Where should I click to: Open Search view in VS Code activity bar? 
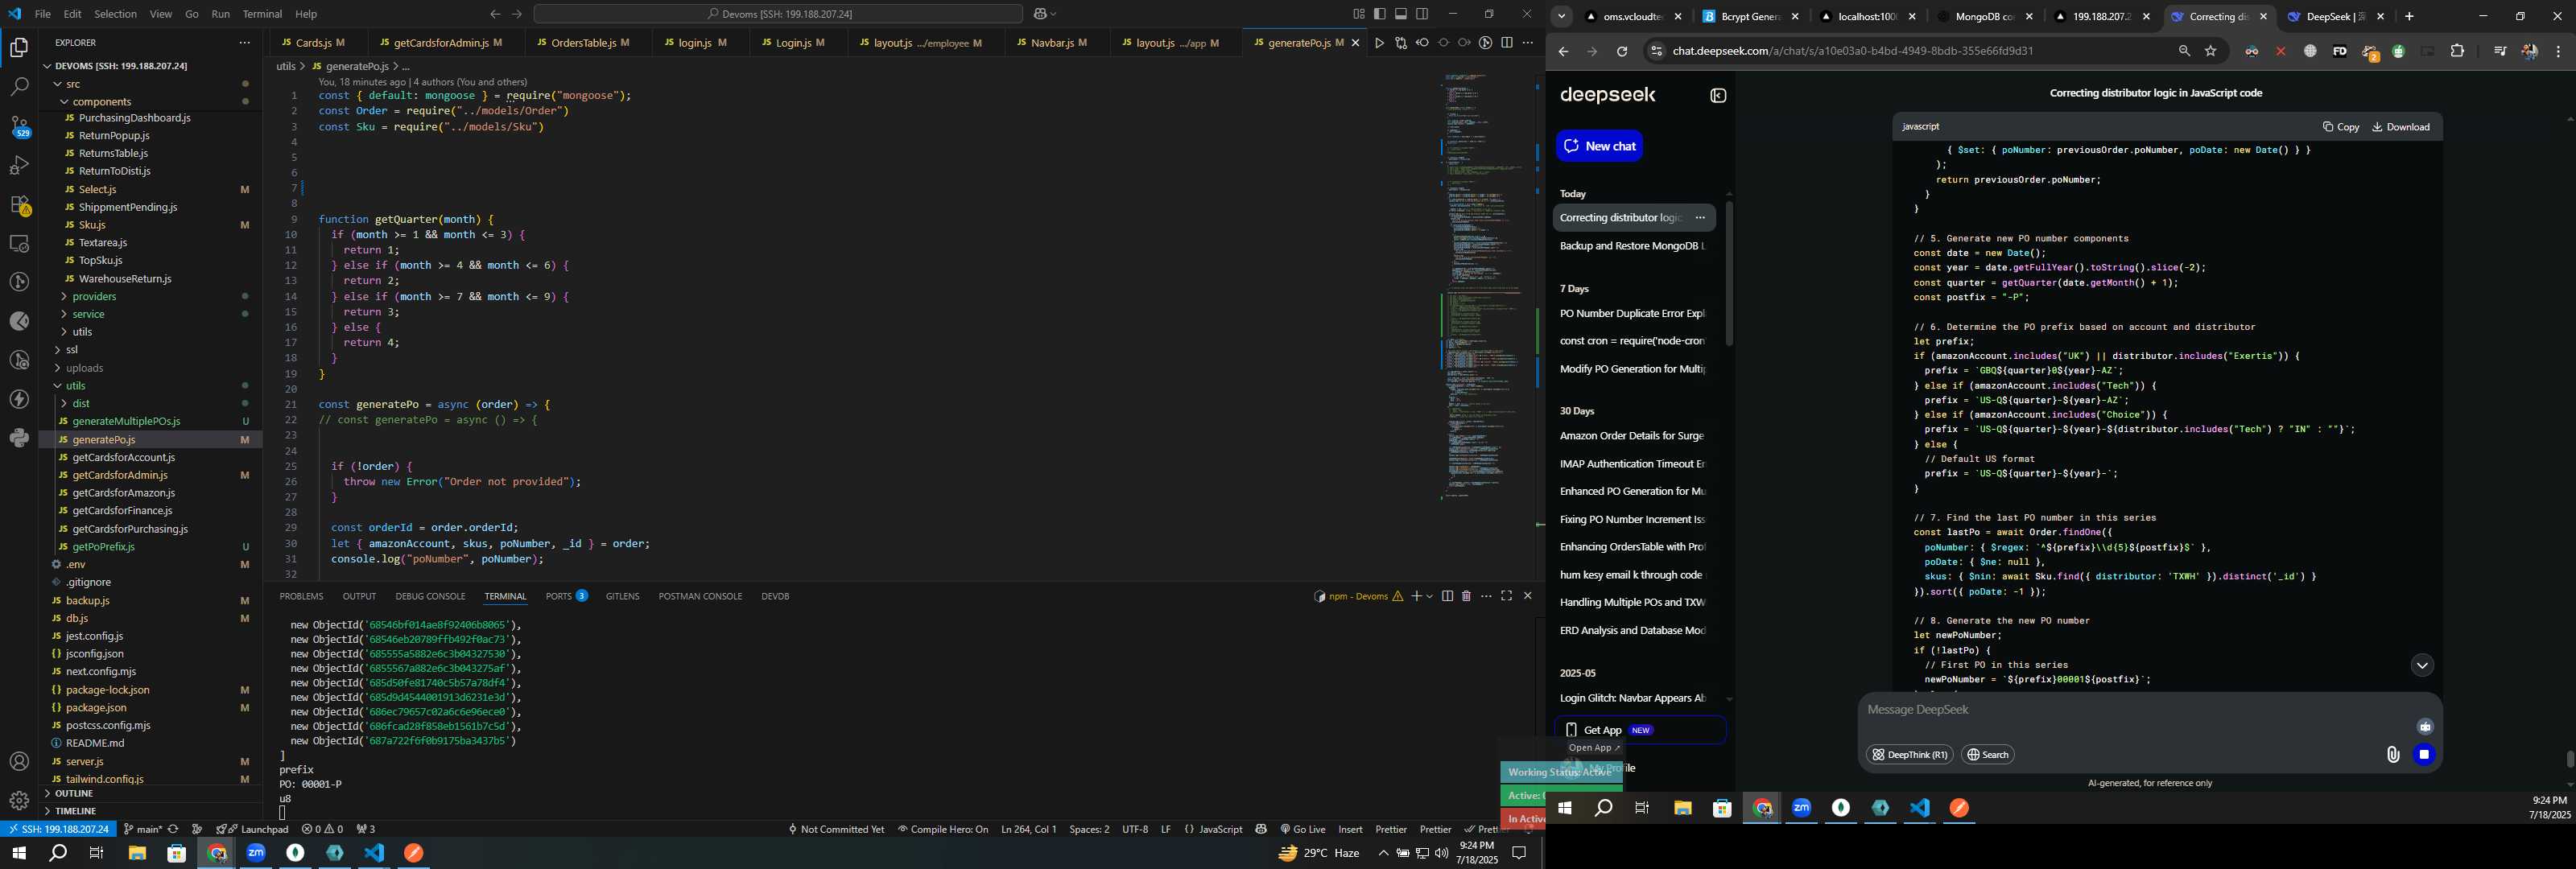pos(19,87)
